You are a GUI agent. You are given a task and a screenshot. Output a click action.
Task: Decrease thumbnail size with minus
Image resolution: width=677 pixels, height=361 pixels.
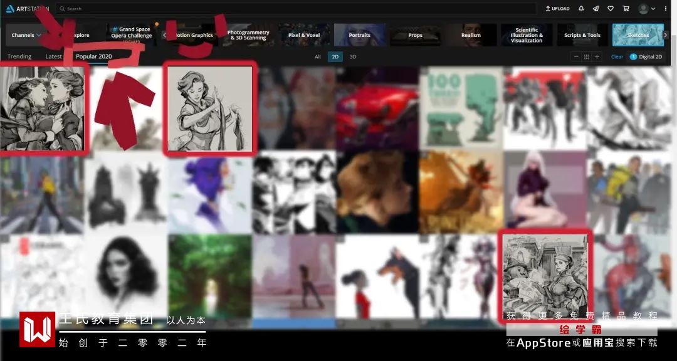point(576,57)
